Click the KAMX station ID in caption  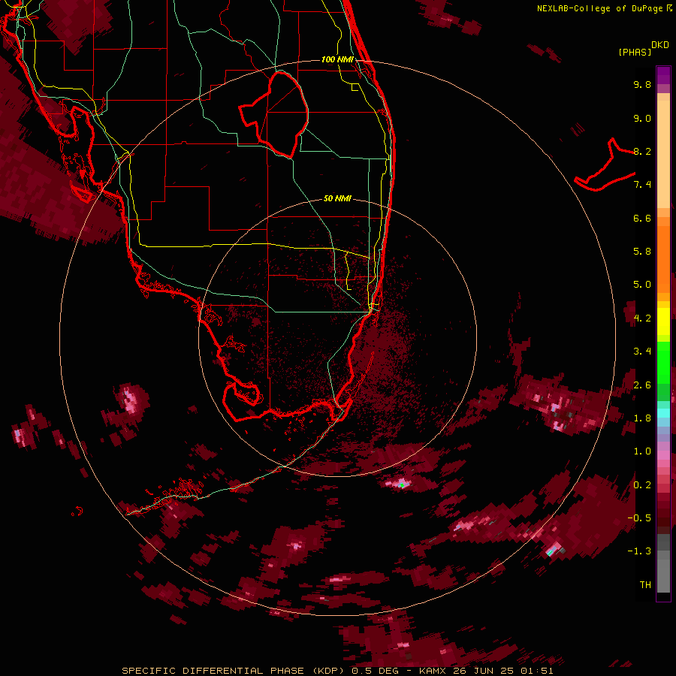(x=433, y=671)
